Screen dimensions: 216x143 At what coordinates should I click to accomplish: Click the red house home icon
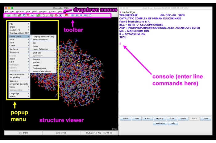[66, 15]
